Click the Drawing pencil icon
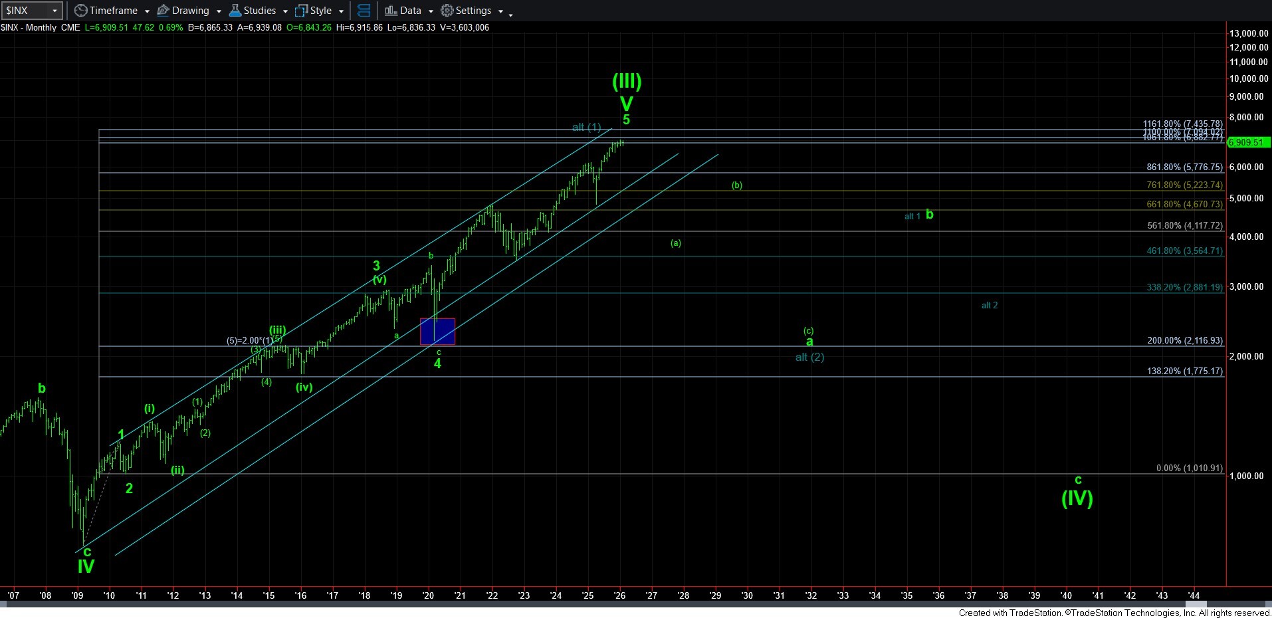 tap(163, 11)
